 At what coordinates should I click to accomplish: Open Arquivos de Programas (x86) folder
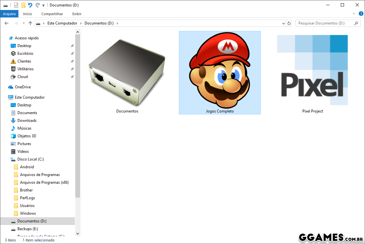click(44, 182)
